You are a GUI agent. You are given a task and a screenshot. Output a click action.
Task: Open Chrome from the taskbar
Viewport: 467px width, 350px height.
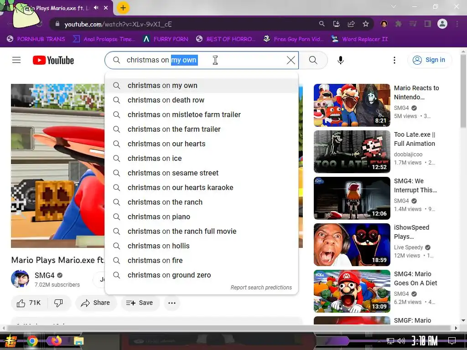[32, 341]
